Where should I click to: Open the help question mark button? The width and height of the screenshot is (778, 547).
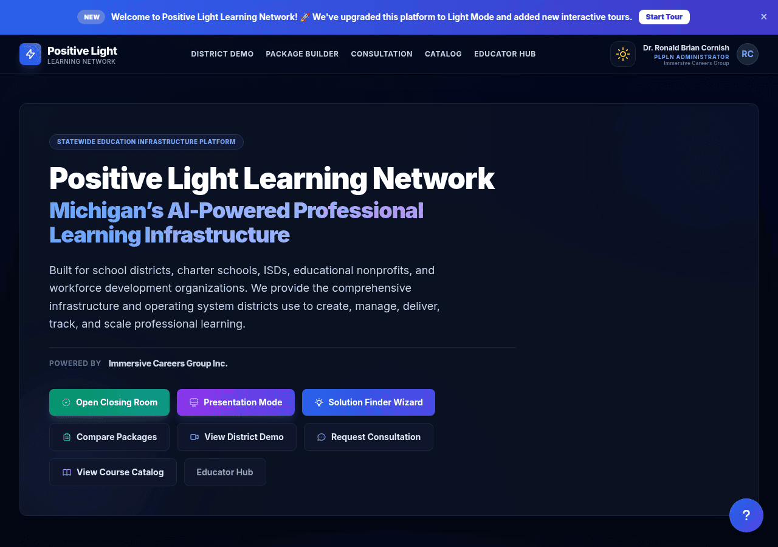746,515
